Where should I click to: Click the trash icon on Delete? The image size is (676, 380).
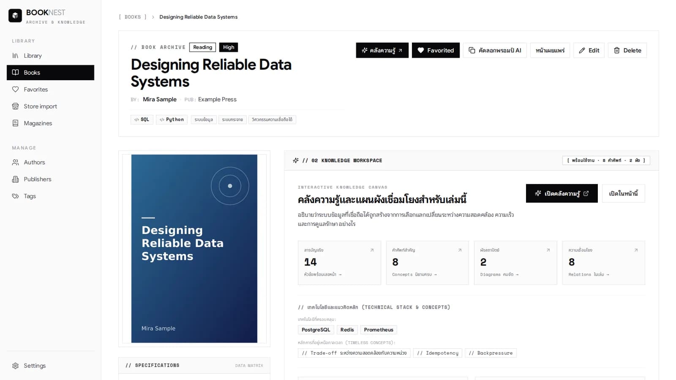(x=616, y=50)
